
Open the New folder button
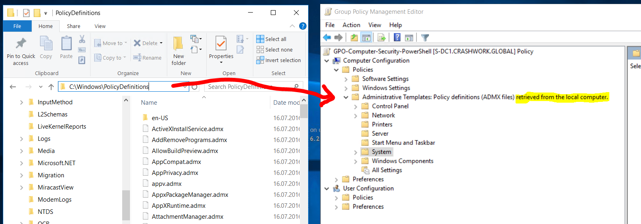[179, 51]
